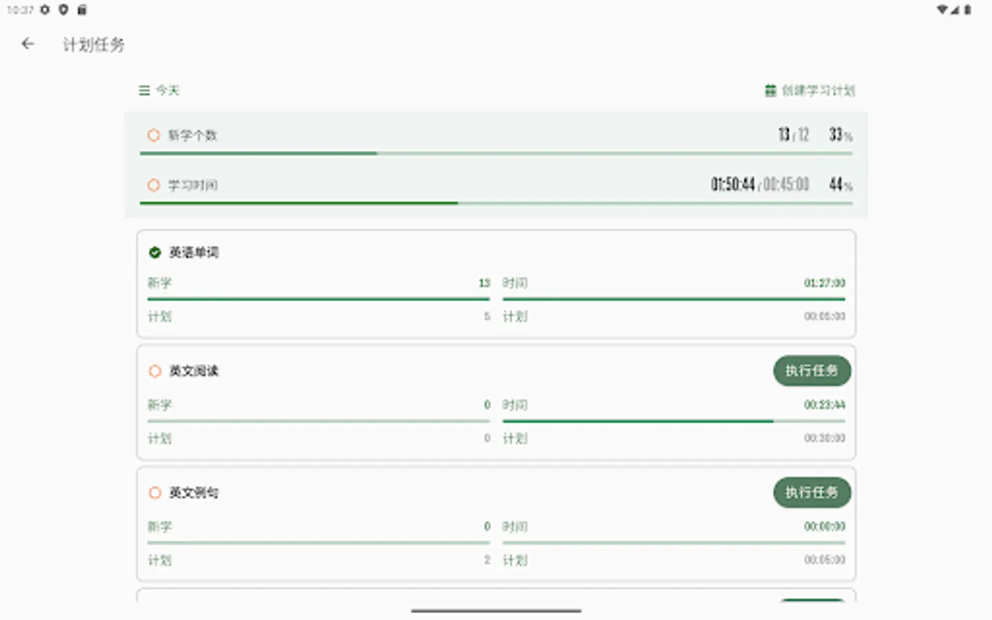This screenshot has width=992, height=620.
Task: Select the orange circle icon beside 新学个数
Action: (x=153, y=135)
